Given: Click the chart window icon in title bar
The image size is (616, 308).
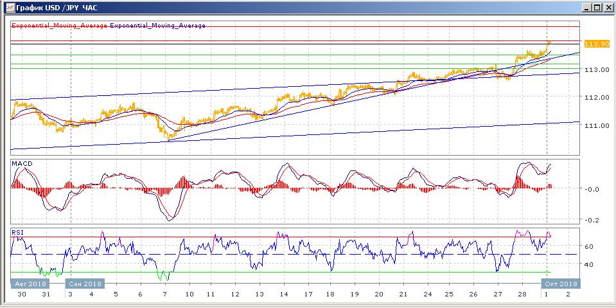Looking at the screenshot, I should pyautogui.click(x=11, y=7).
